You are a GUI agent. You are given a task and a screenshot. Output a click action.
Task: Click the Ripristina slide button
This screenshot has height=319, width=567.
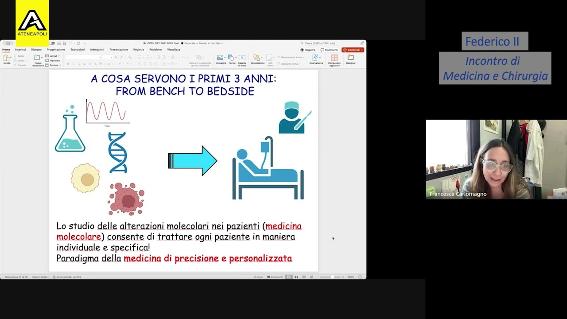pyautogui.click(x=53, y=61)
